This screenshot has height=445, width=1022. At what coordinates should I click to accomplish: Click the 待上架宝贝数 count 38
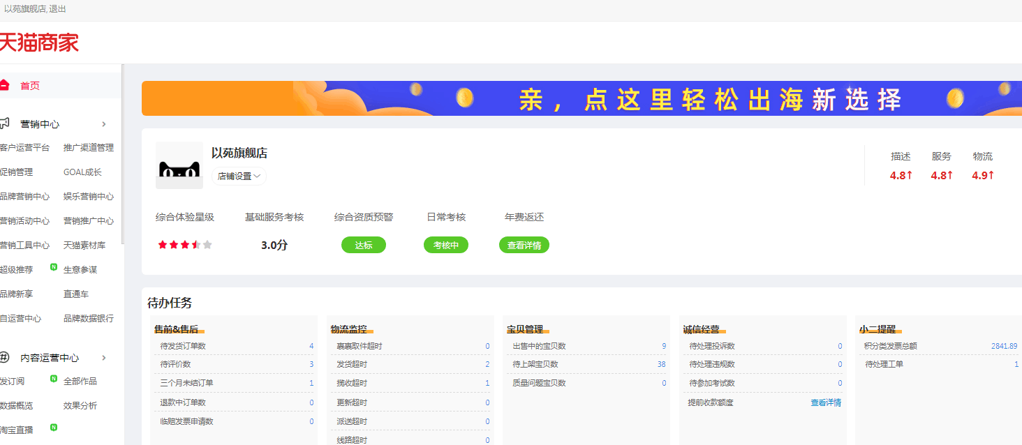pos(661,364)
